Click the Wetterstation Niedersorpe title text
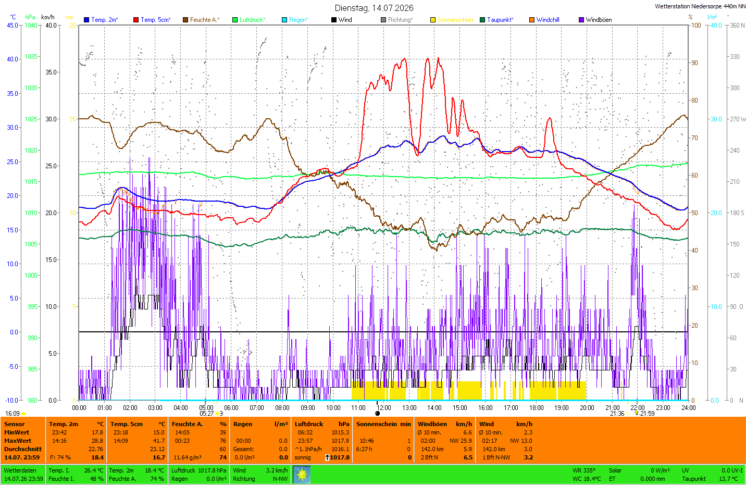Viewport: 746px width, 485px height. click(700, 6)
